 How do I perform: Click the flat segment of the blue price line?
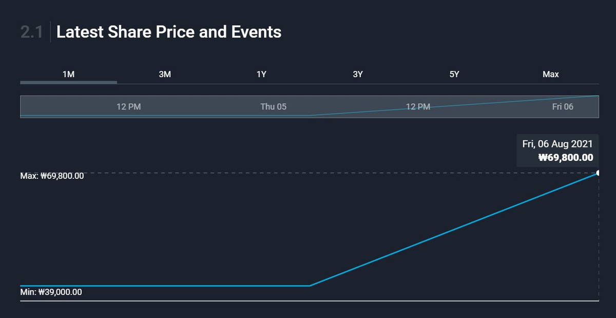[x=164, y=286]
